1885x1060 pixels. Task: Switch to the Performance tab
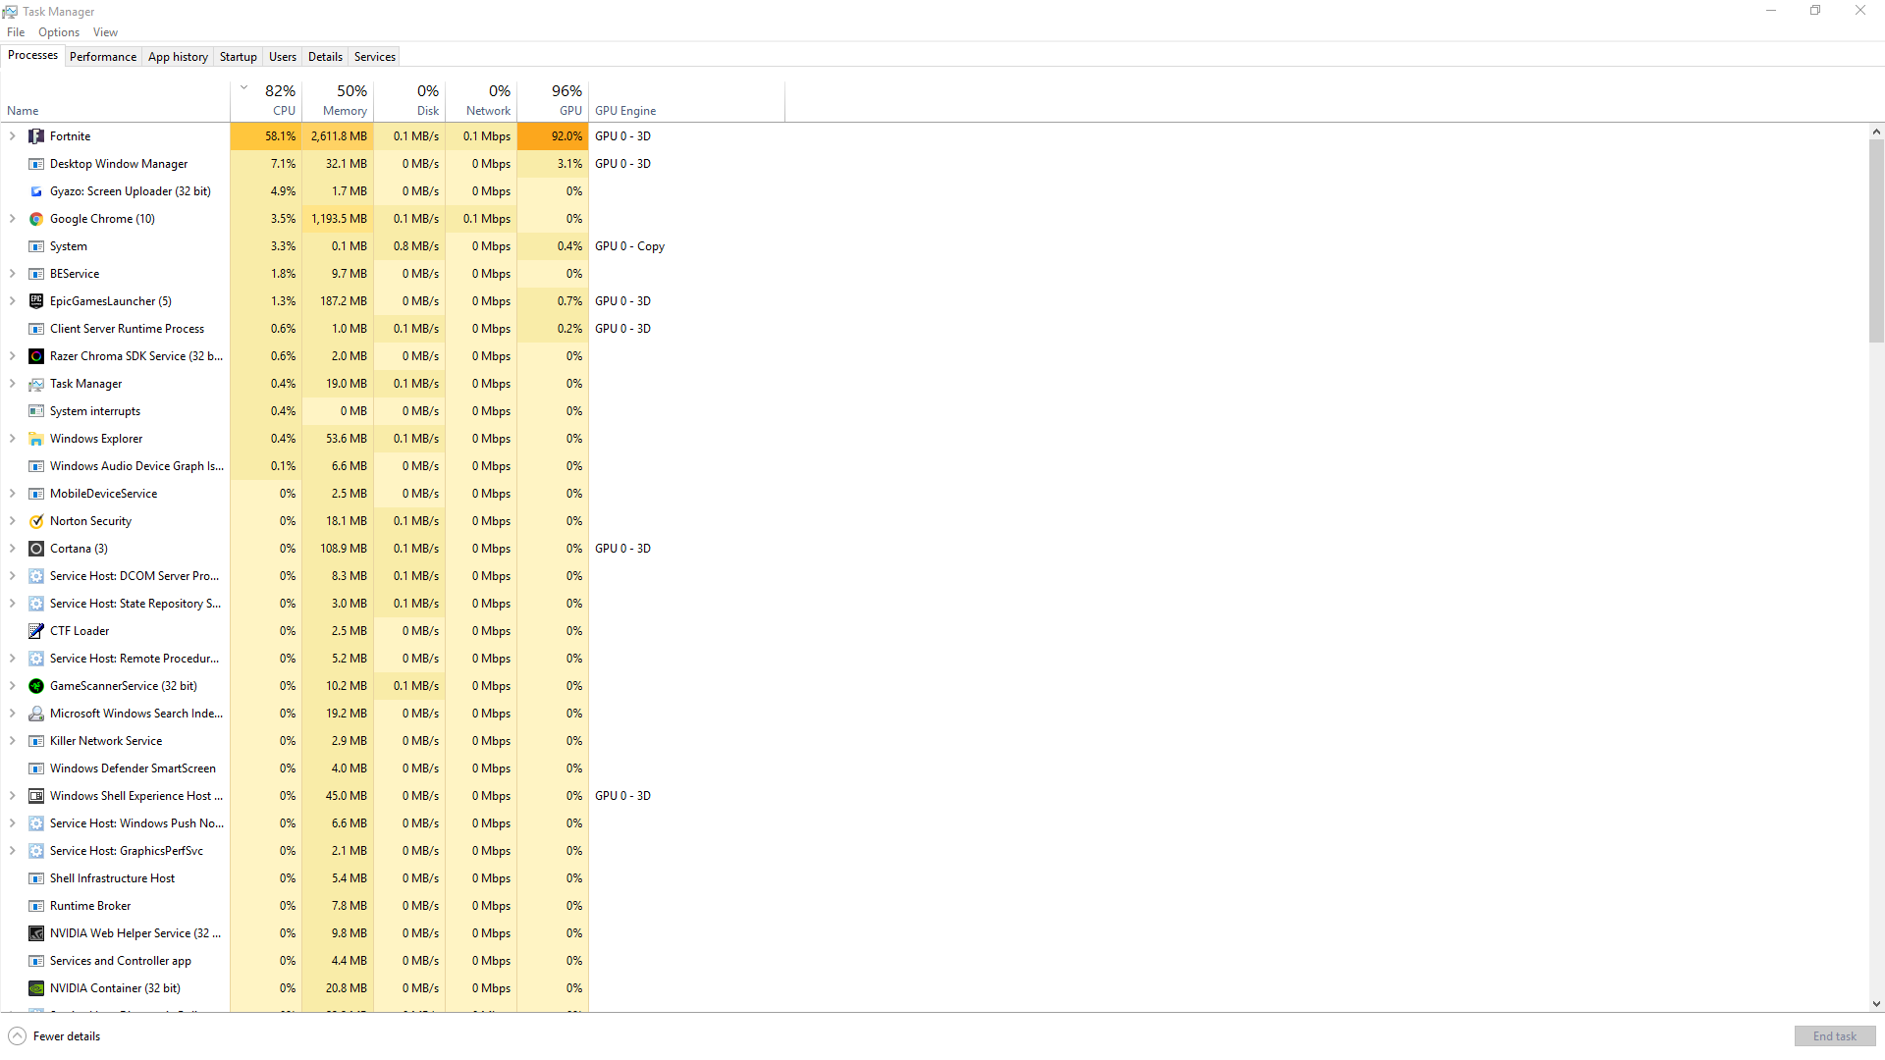(x=103, y=57)
